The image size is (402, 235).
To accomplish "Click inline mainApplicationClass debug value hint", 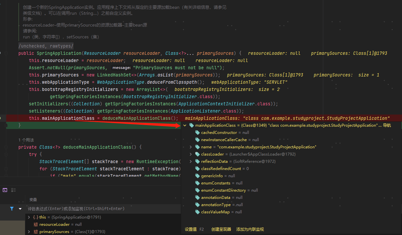I will (287, 118).
